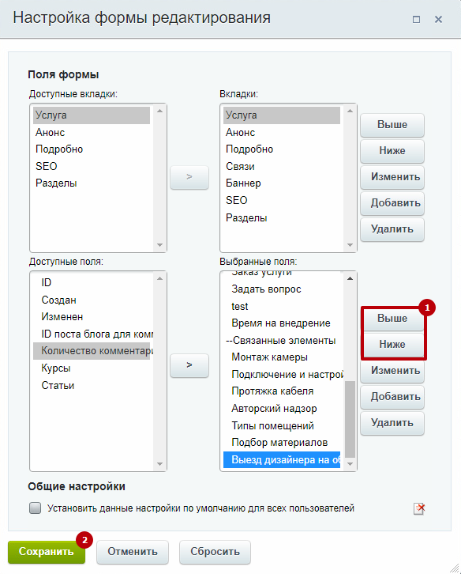Click the Отменить button
The height and width of the screenshot is (574, 461).
pyautogui.click(x=133, y=552)
